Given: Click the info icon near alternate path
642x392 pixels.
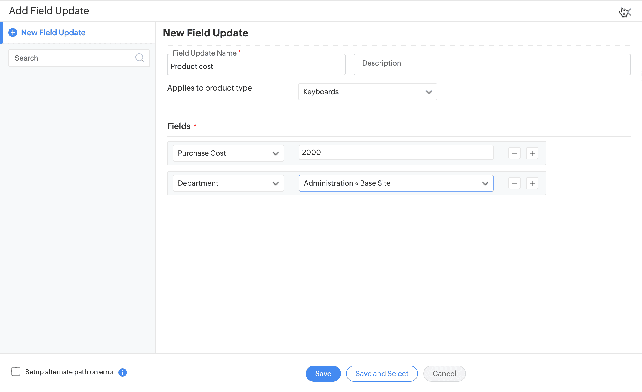Looking at the screenshot, I should pos(123,372).
